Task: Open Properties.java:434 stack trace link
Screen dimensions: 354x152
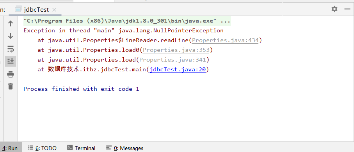Action: (225, 40)
